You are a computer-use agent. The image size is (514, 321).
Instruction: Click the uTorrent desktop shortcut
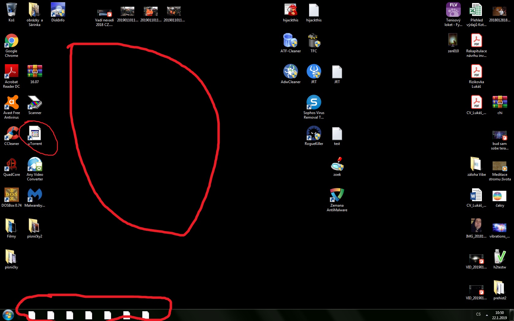35,134
